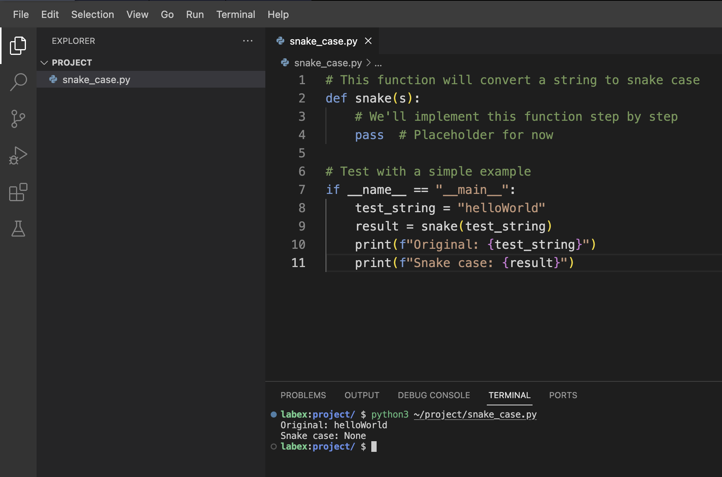The height and width of the screenshot is (477, 722).
Task: Open the Run and Debug view
Action: point(18,155)
